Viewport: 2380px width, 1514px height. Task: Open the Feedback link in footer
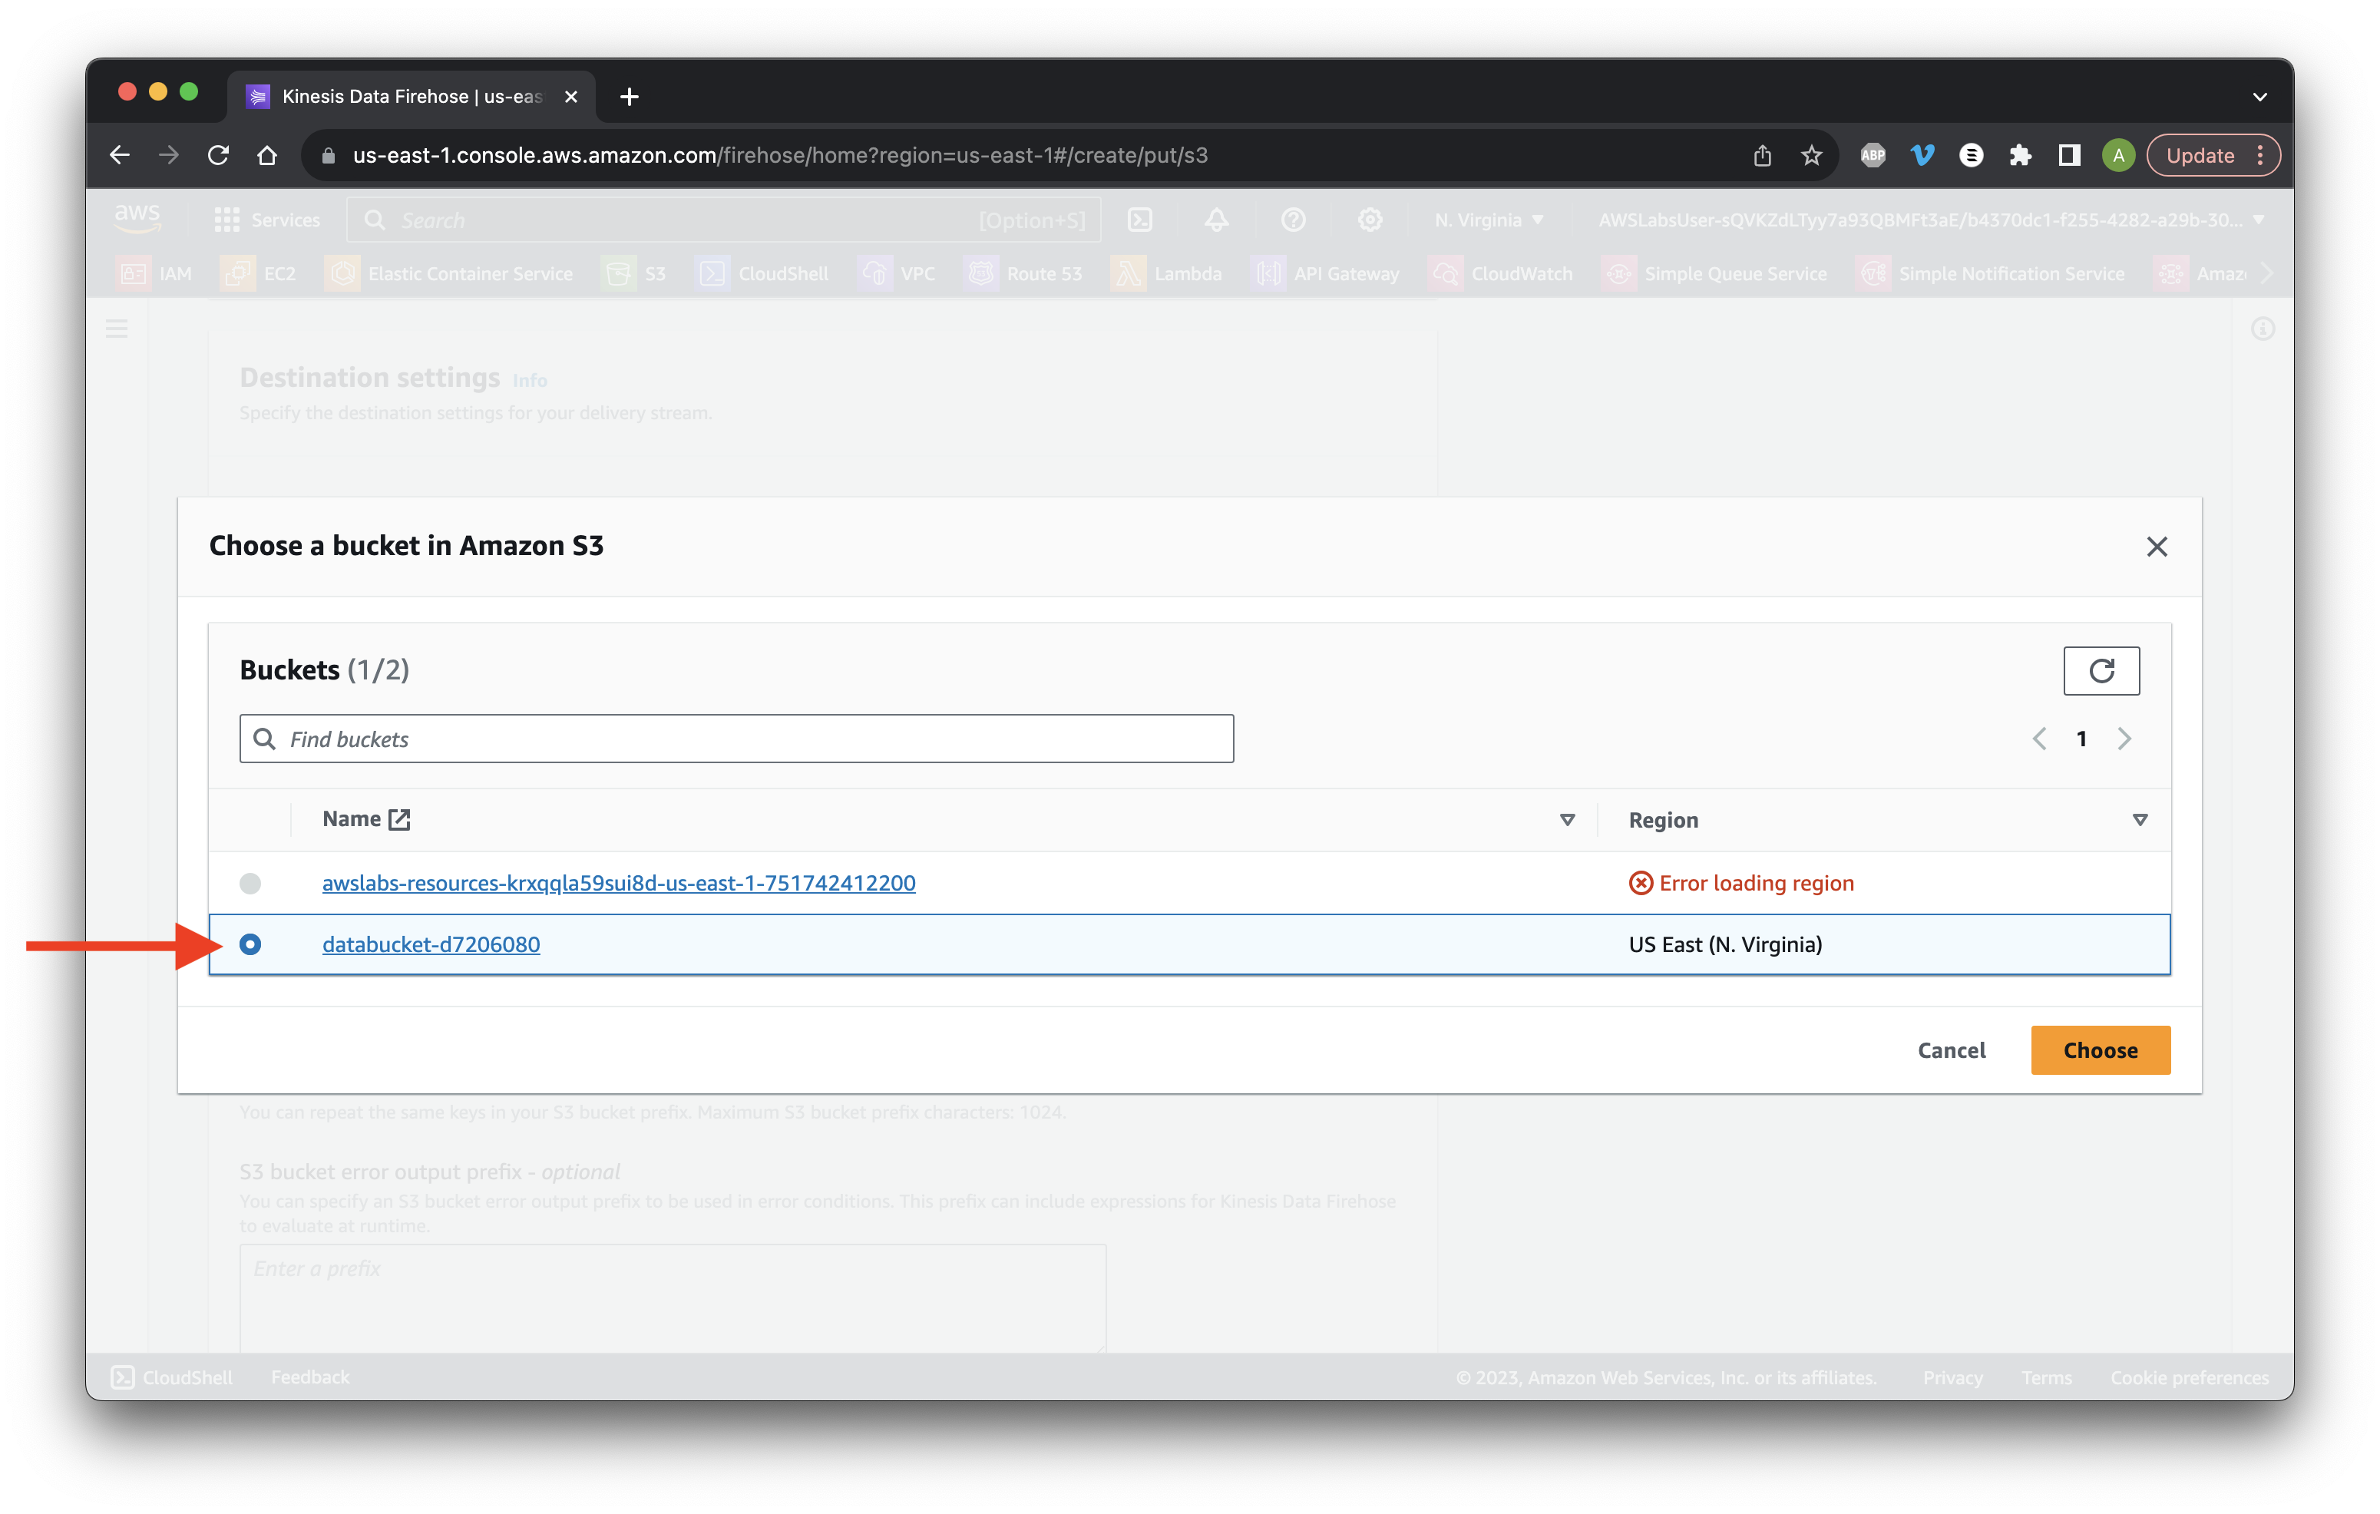point(309,1377)
